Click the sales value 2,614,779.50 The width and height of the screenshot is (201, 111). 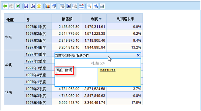point(69,34)
